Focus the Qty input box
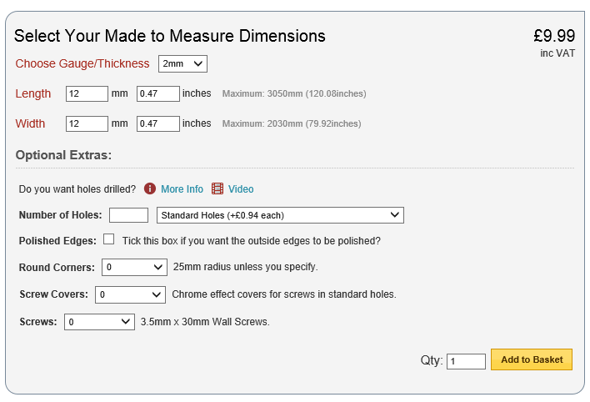The width and height of the screenshot is (590, 402). (x=466, y=361)
